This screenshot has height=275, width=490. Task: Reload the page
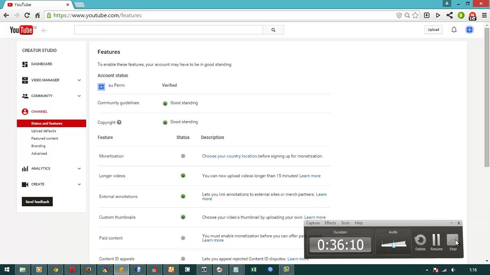tap(27, 15)
